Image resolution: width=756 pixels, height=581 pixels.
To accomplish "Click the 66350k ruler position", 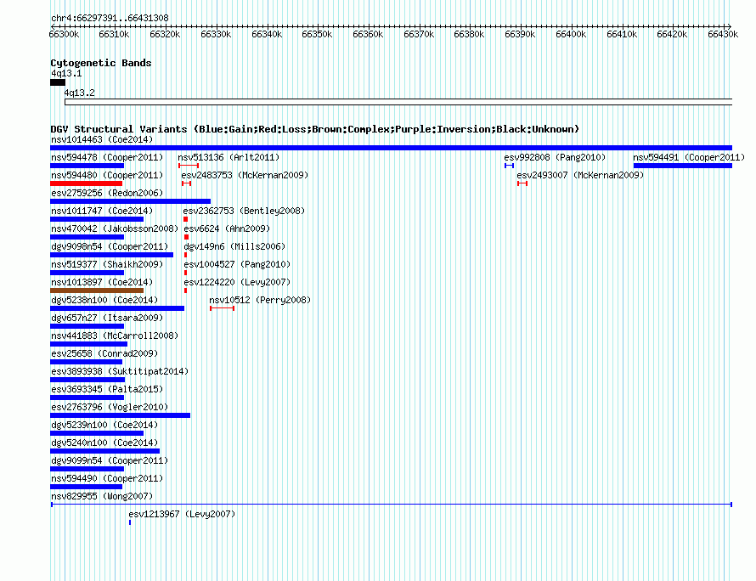I will 317,34.
